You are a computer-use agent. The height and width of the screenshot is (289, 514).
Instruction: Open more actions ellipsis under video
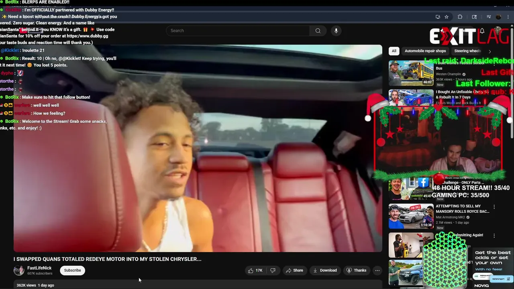377,271
